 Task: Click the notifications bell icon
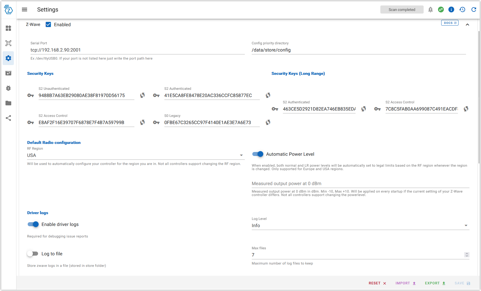pyautogui.click(x=430, y=9)
